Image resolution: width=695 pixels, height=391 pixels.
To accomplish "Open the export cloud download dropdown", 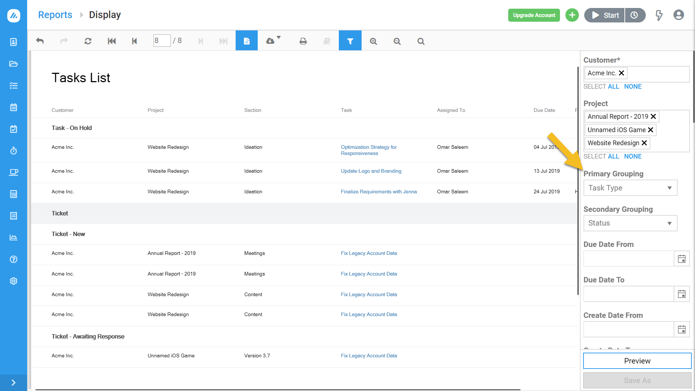I will click(x=271, y=41).
